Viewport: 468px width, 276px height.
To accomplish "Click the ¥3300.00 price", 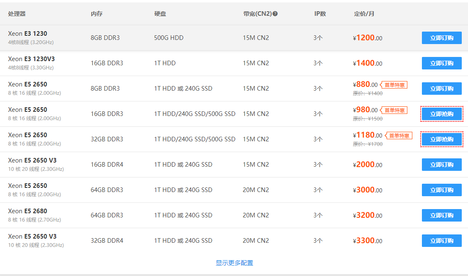I will coord(368,241).
